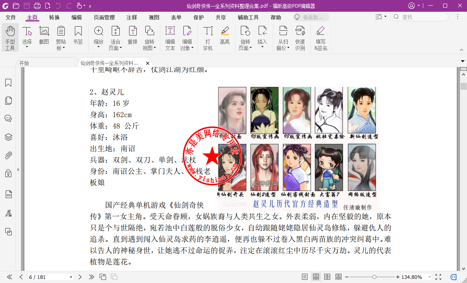Screen dimensions: 467x283
Task: Collapse the ribbon toolbar
Action: click(461, 50)
